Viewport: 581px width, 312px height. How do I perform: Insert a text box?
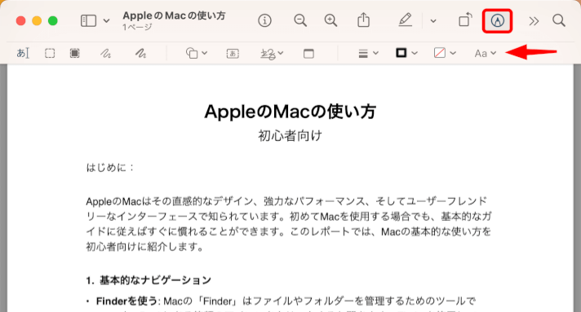pyautogui.click(x=233, y=54)
